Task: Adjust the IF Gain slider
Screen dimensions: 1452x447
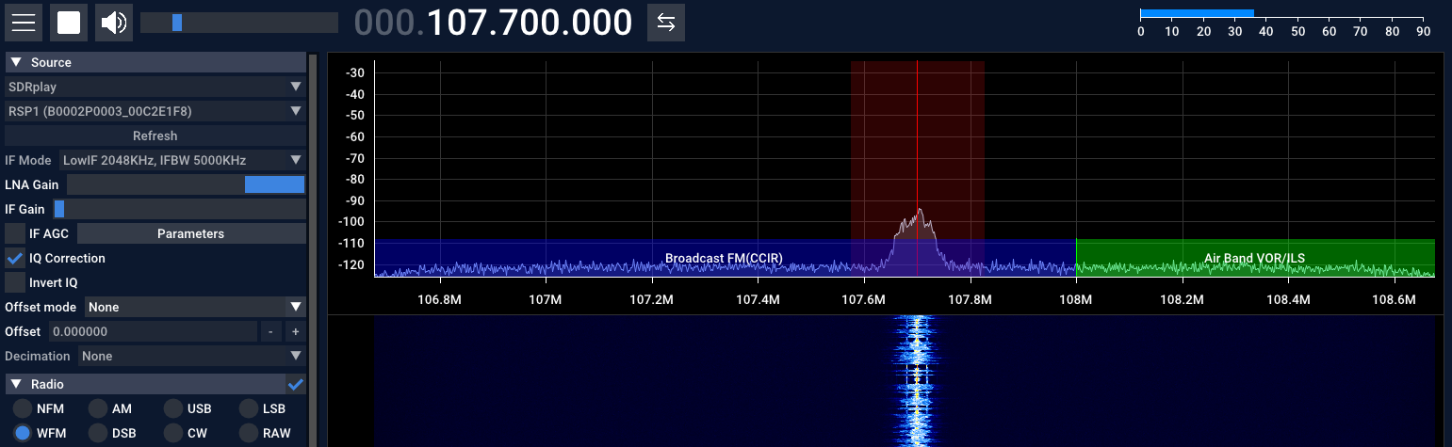Action: [x=180, y=209]
